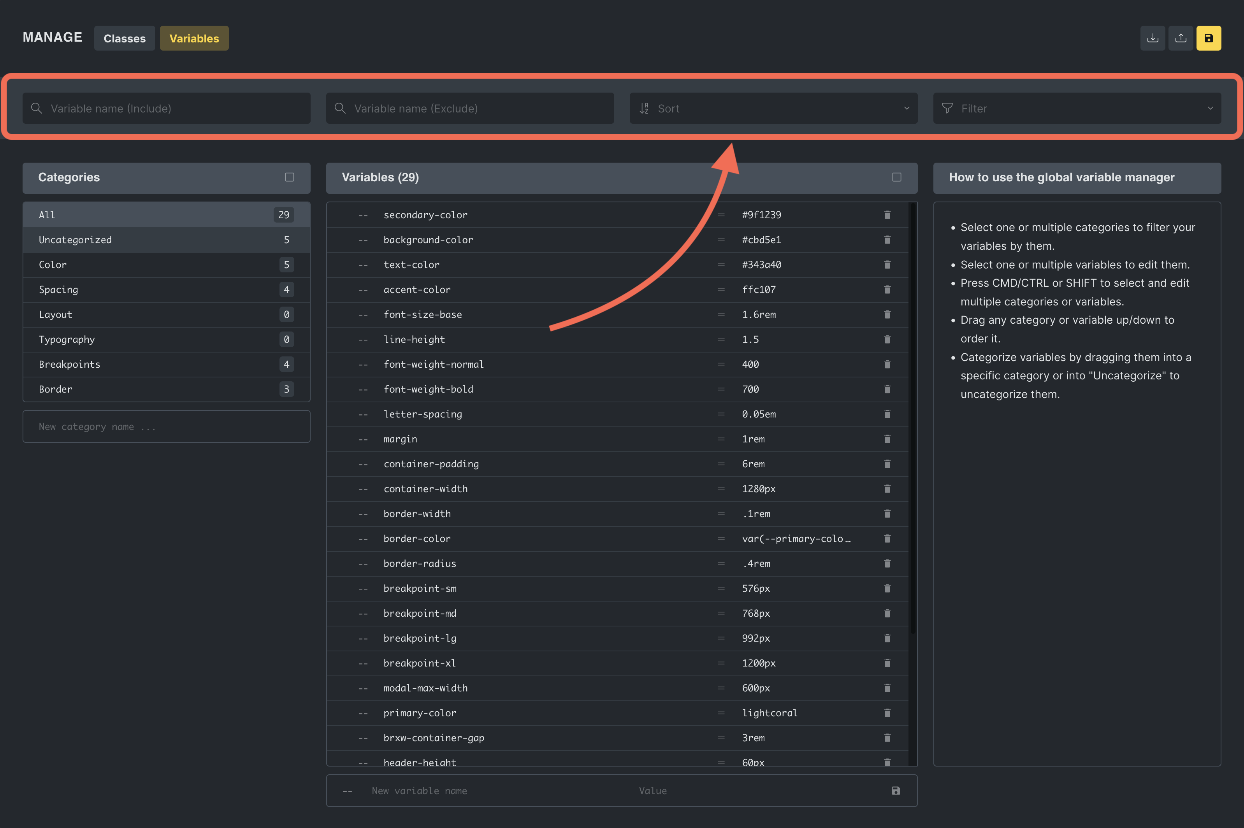Image resolution: width=1244 pixels, height=828 pixels.
Task: Delete the accent-color variable via trash icon
Action: click(887, 289)
